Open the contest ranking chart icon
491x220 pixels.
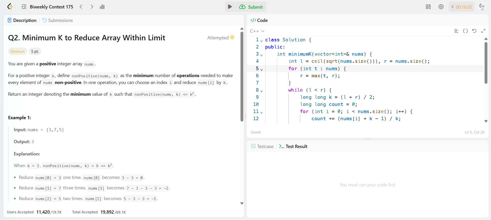coord(102,7)
